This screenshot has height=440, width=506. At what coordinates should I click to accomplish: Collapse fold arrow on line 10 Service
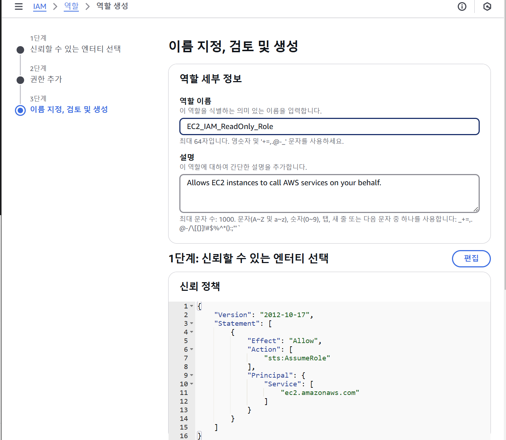click(x=192, y=384)
